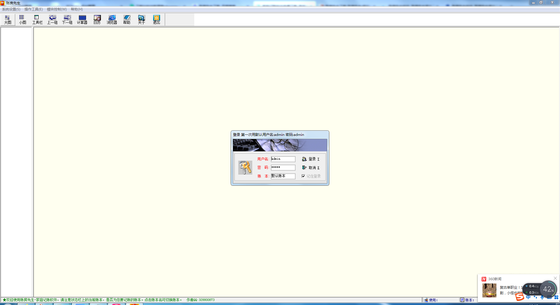Screen dimensions: 560x305
Task: Click the keys icon in login dialog
Action: [245, 168]
